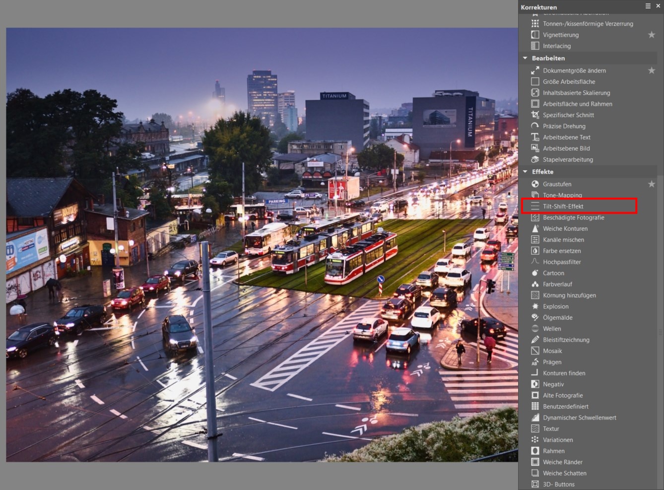Click the Hochpassfilter icon

535,262
